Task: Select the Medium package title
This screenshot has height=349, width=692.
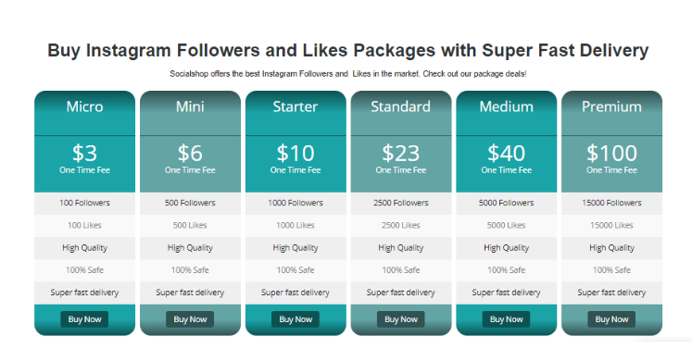Action: pyautogui.click(x=506, y=106)
